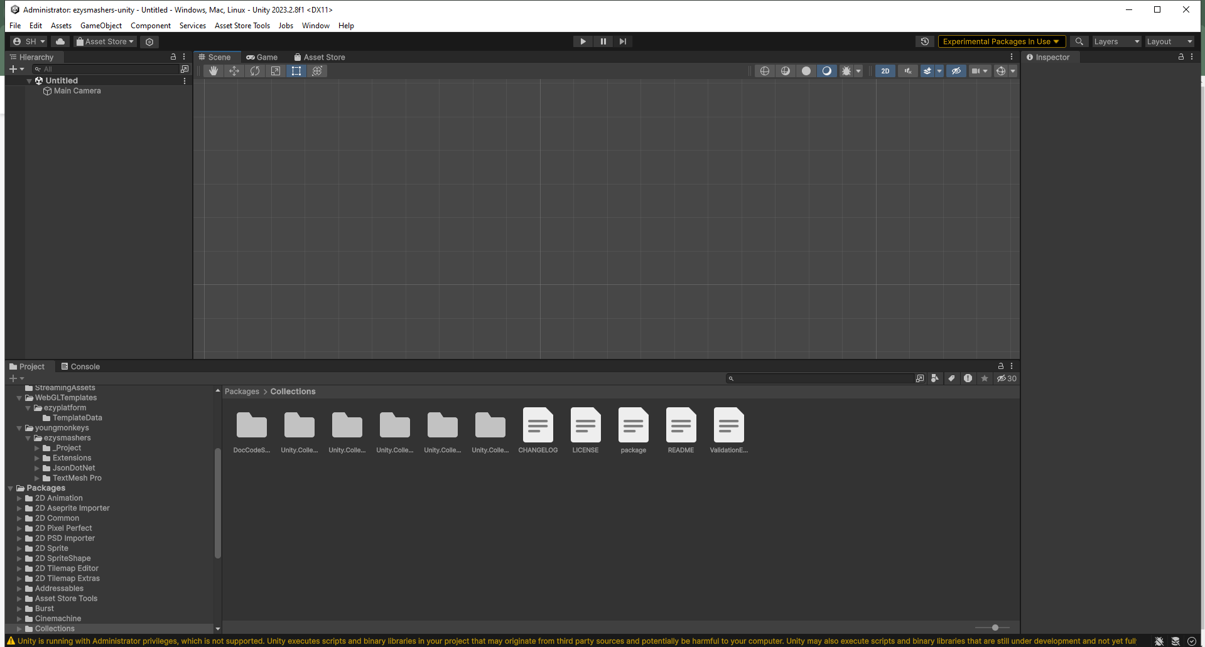This screenshot has height=647, width=1205.
Task: Click the search icon near the Layers dropdown
Action: [x=1079, y=41]
